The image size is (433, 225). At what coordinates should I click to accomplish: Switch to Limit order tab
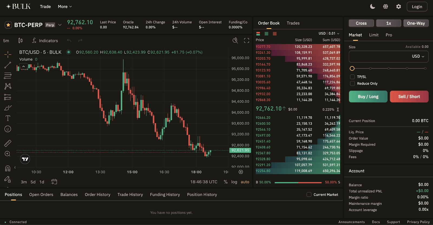pos(374,35)
